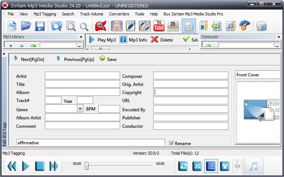Viewport: 284px width, 177px height.
Task: Click the pictures with pens icon
Action: (144, 26)
